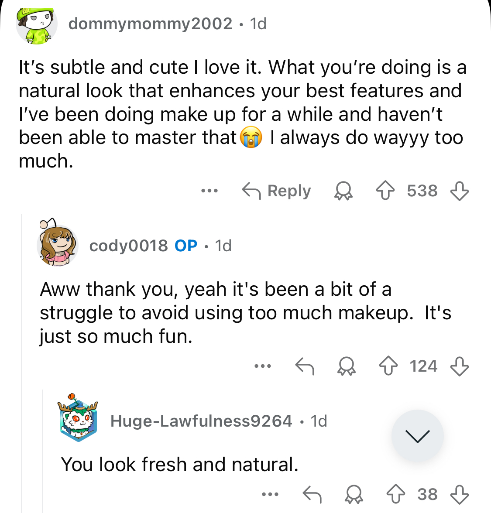
Task: Tap the floating jump-to-next-comment chevron button
Action: coord(418,436)
